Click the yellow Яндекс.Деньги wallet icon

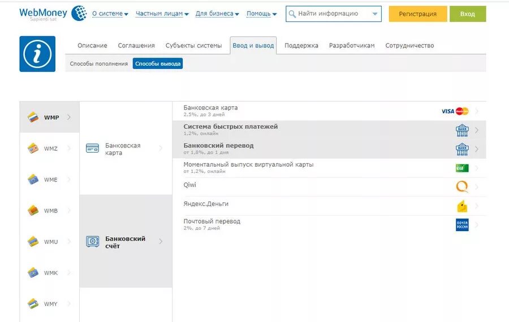[462, 206]
